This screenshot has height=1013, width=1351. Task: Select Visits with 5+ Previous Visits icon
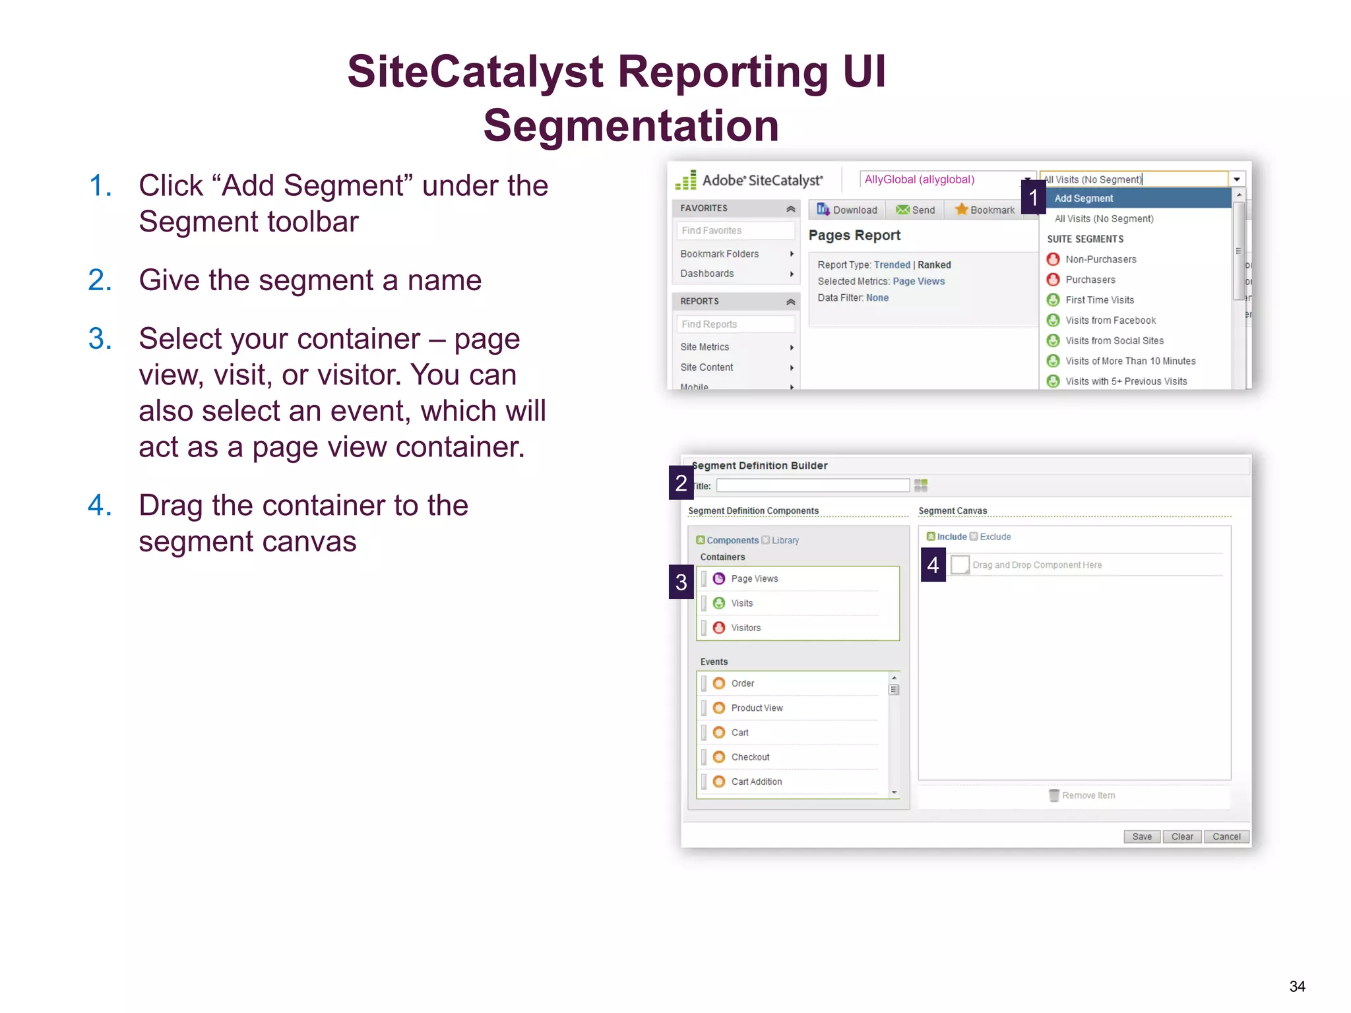[x=1053, y=381]
